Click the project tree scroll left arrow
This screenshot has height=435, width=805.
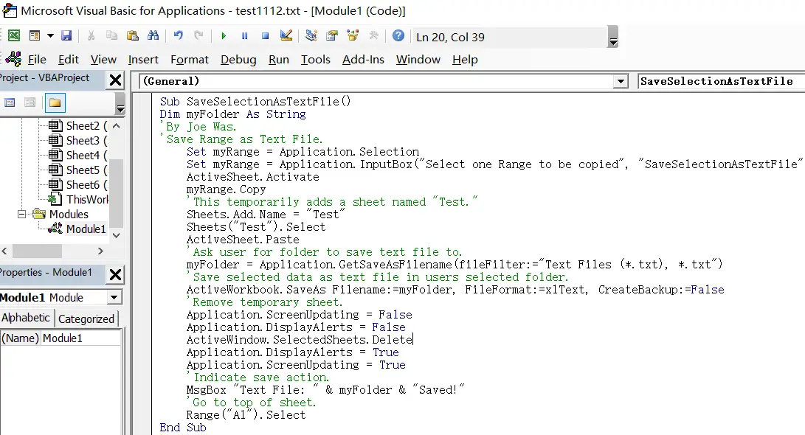coord(4,251)
